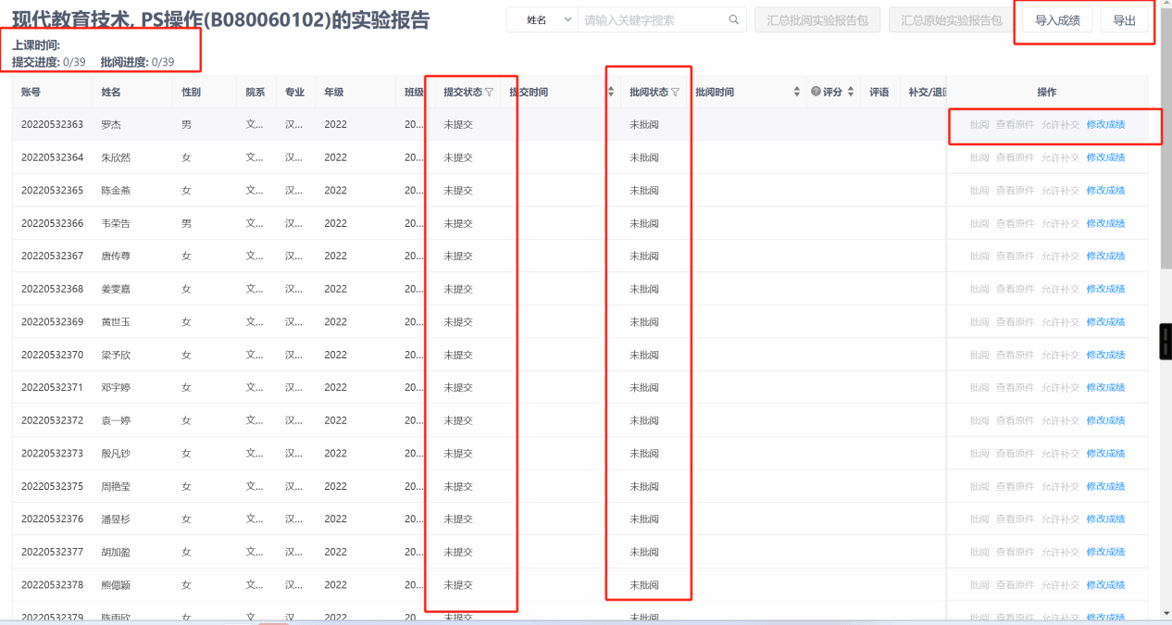Click the keyword search input field
The width and height of the screenshot is (1172, 625).
pyautogui.click(x=653, y=20)
